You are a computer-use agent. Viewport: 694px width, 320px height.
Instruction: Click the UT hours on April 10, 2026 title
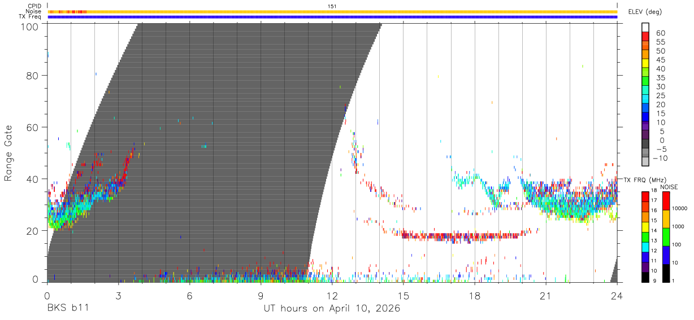click(x=332, y=309)
